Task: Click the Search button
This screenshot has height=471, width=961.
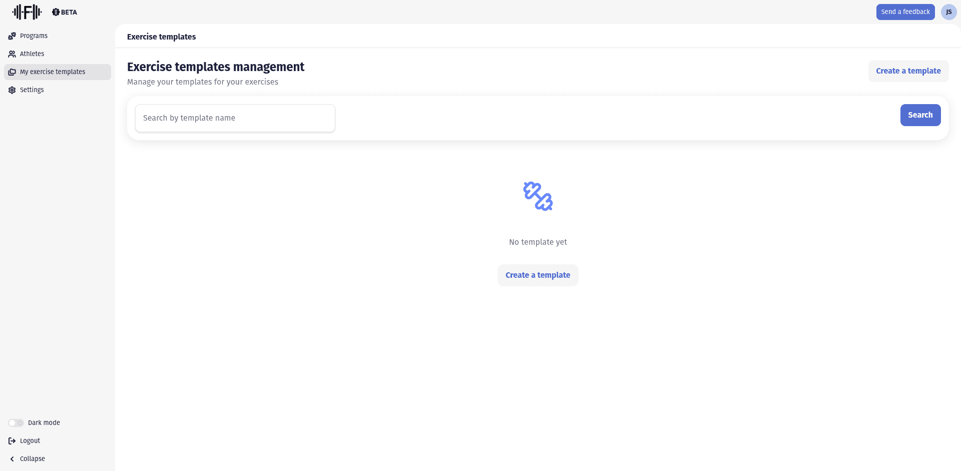Action: click(920, 115)
